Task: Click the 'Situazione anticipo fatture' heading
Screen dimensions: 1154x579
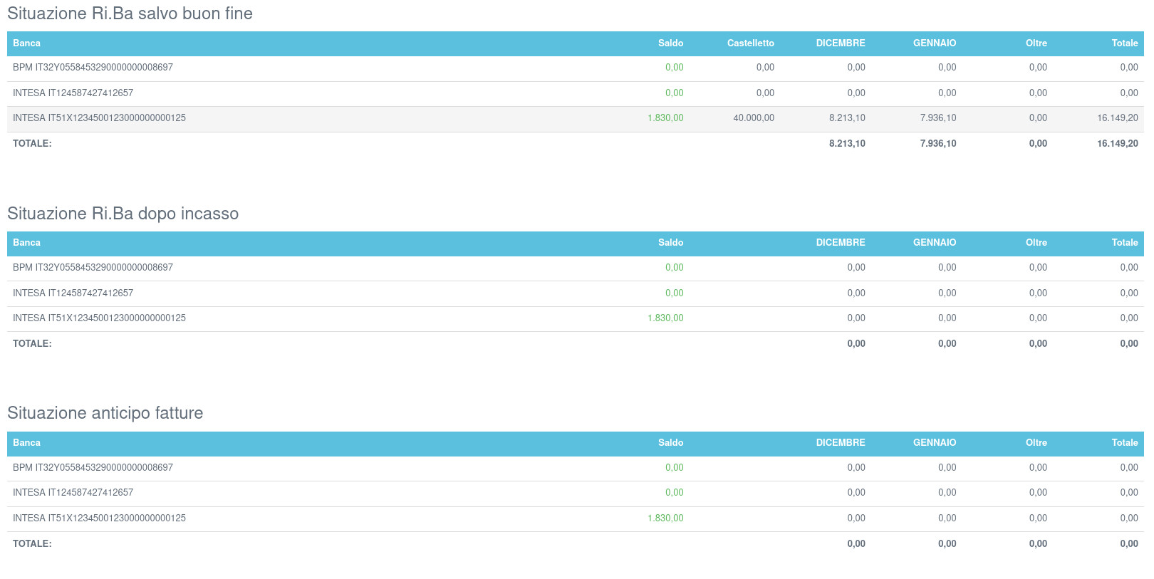Action: coord(105,413)
